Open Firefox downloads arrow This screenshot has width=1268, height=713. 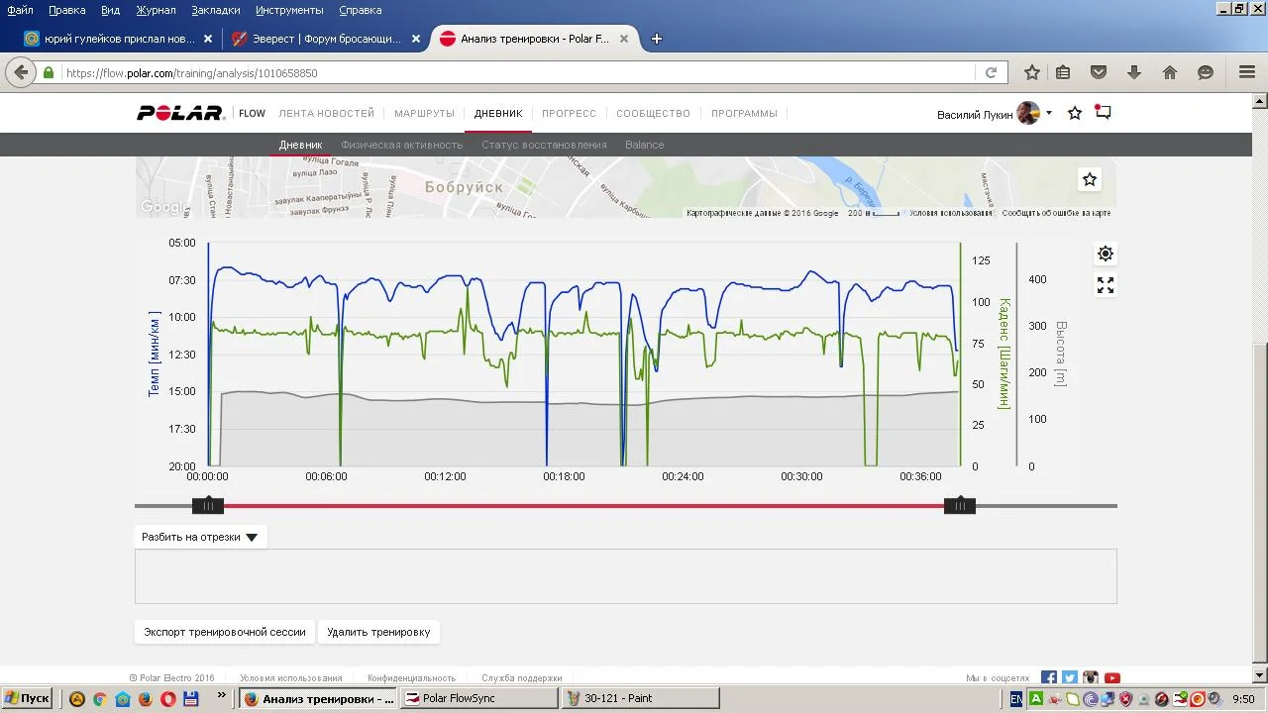click(x=1134, y=72)
